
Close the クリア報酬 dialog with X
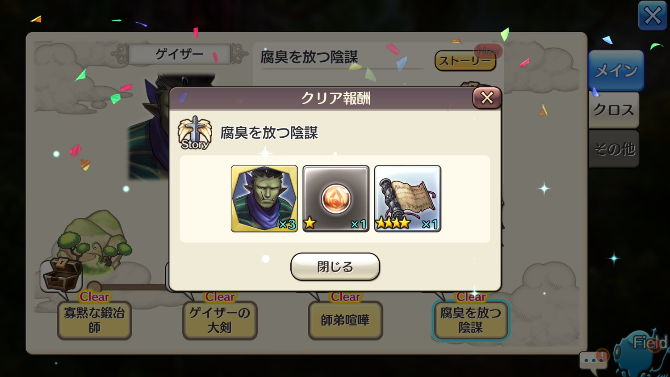point(487,98)
